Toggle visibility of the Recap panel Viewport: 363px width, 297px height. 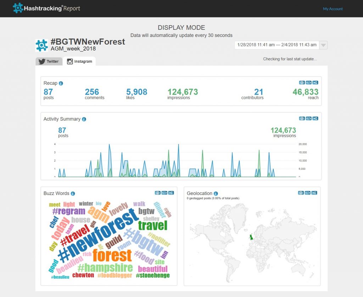pyautogui.click(x=302, y=83)
